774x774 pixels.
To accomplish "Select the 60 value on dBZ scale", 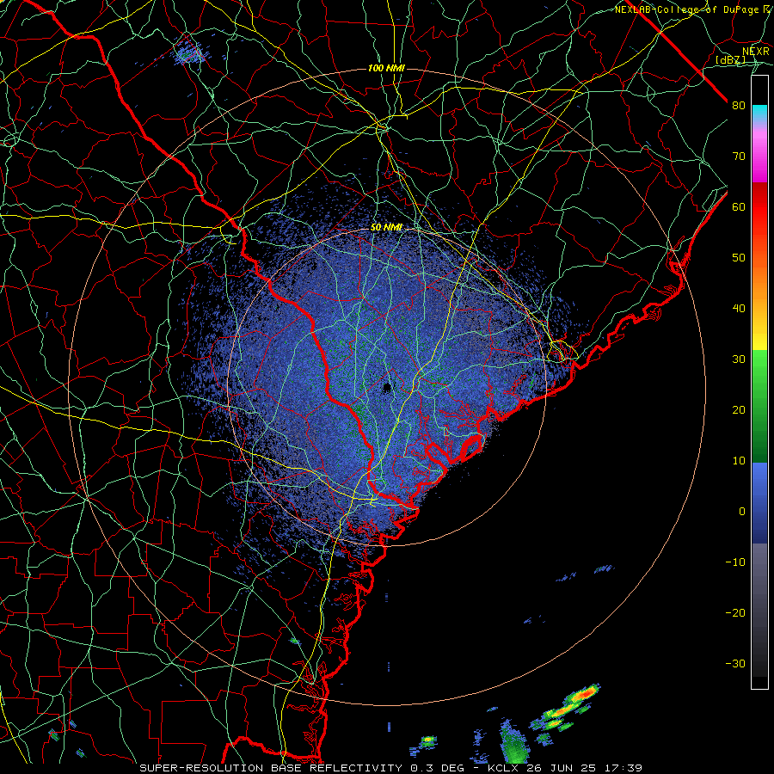I will [739, 207].
